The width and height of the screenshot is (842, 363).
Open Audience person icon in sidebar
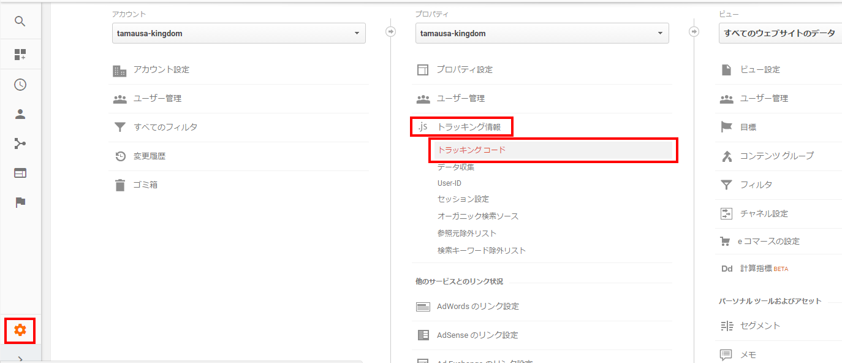click(x=20, y=114)
